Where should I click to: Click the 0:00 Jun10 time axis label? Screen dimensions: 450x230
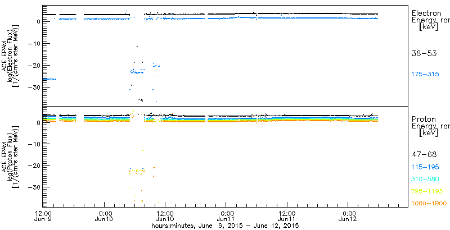click(x=105, y=217)
